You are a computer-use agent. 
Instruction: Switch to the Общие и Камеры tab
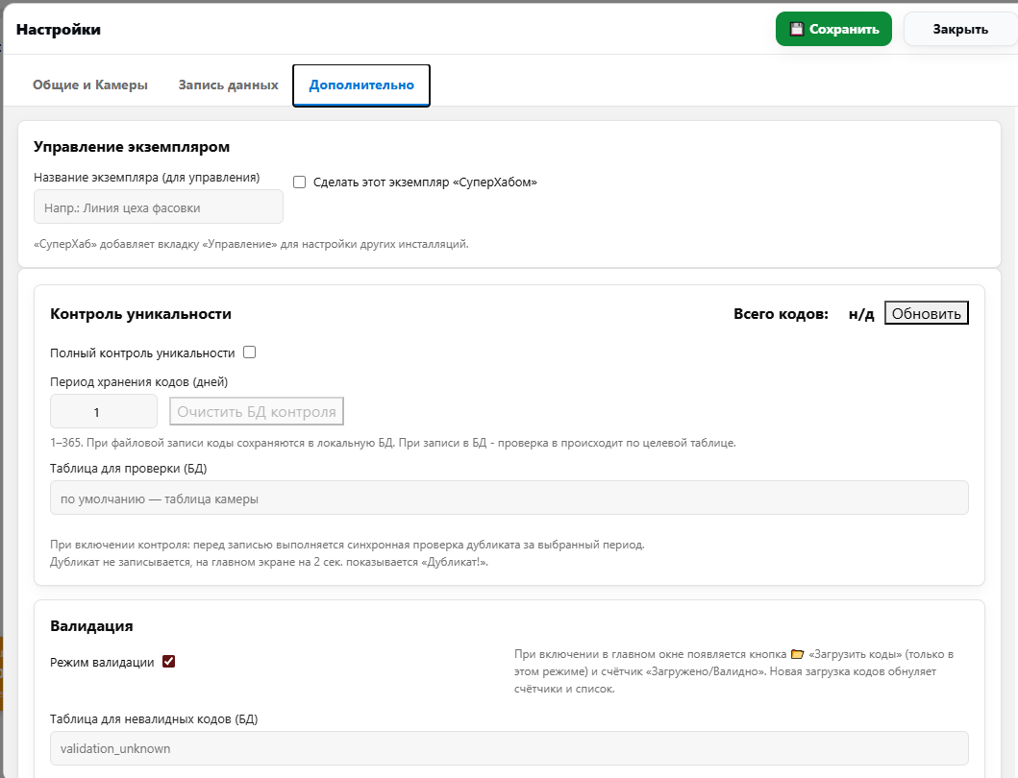point(90,85)
